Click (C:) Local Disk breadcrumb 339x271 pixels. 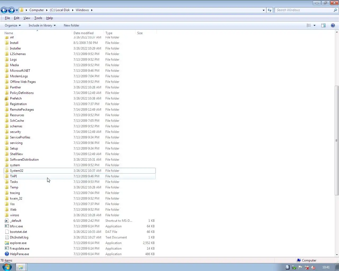pyautogui.click(x=60, y=10)
